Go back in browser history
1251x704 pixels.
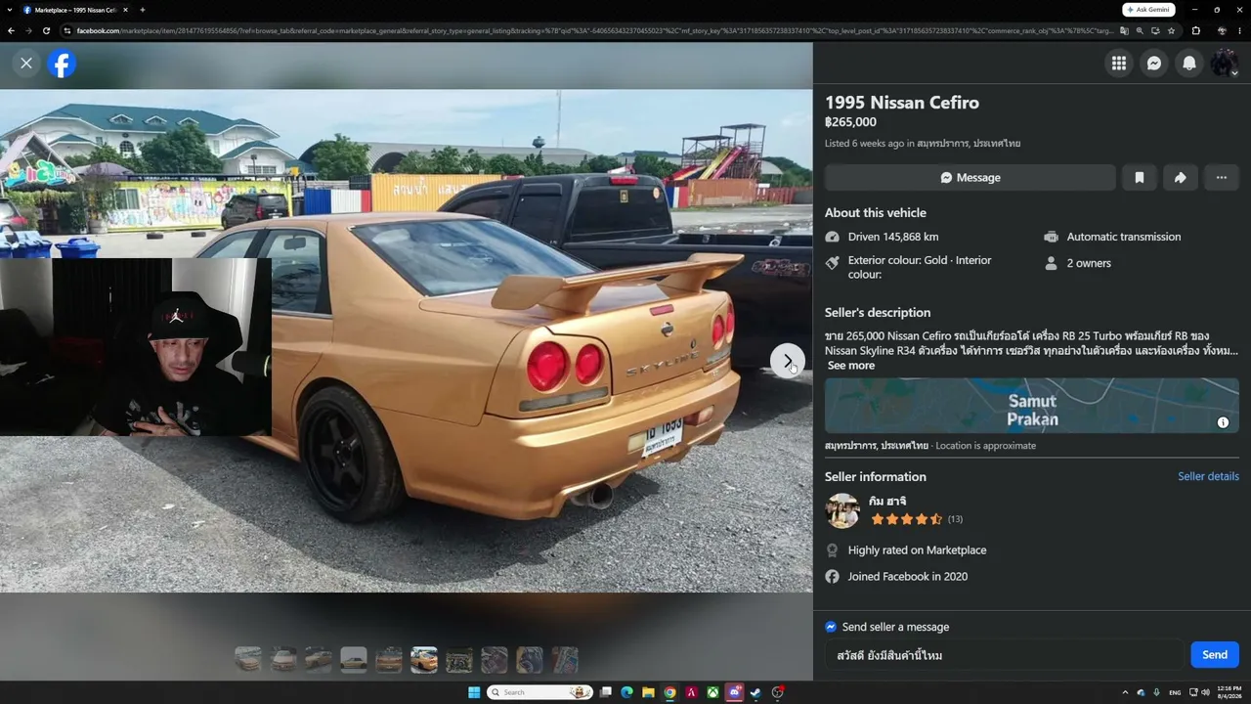click(x=11, y=30)
